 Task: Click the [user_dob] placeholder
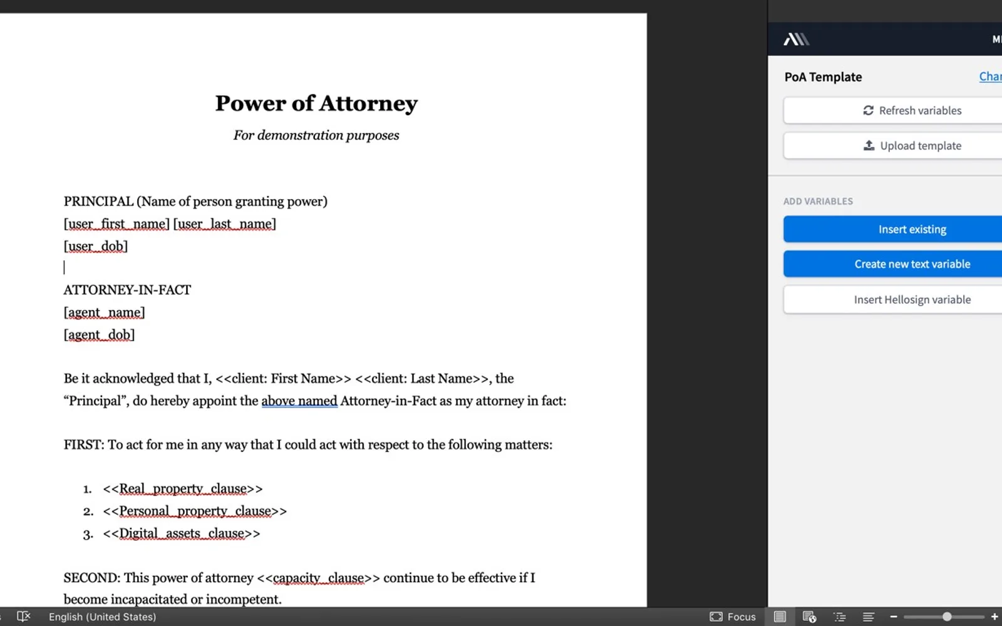pyautogui.click(x=96, y=247)
